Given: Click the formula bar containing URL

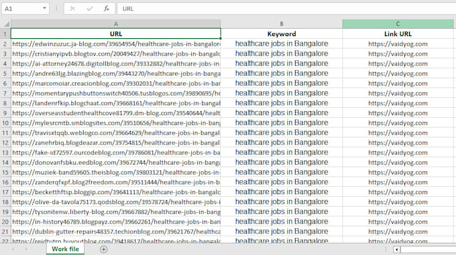Looking at the screenshot, I should coord(286,9).
